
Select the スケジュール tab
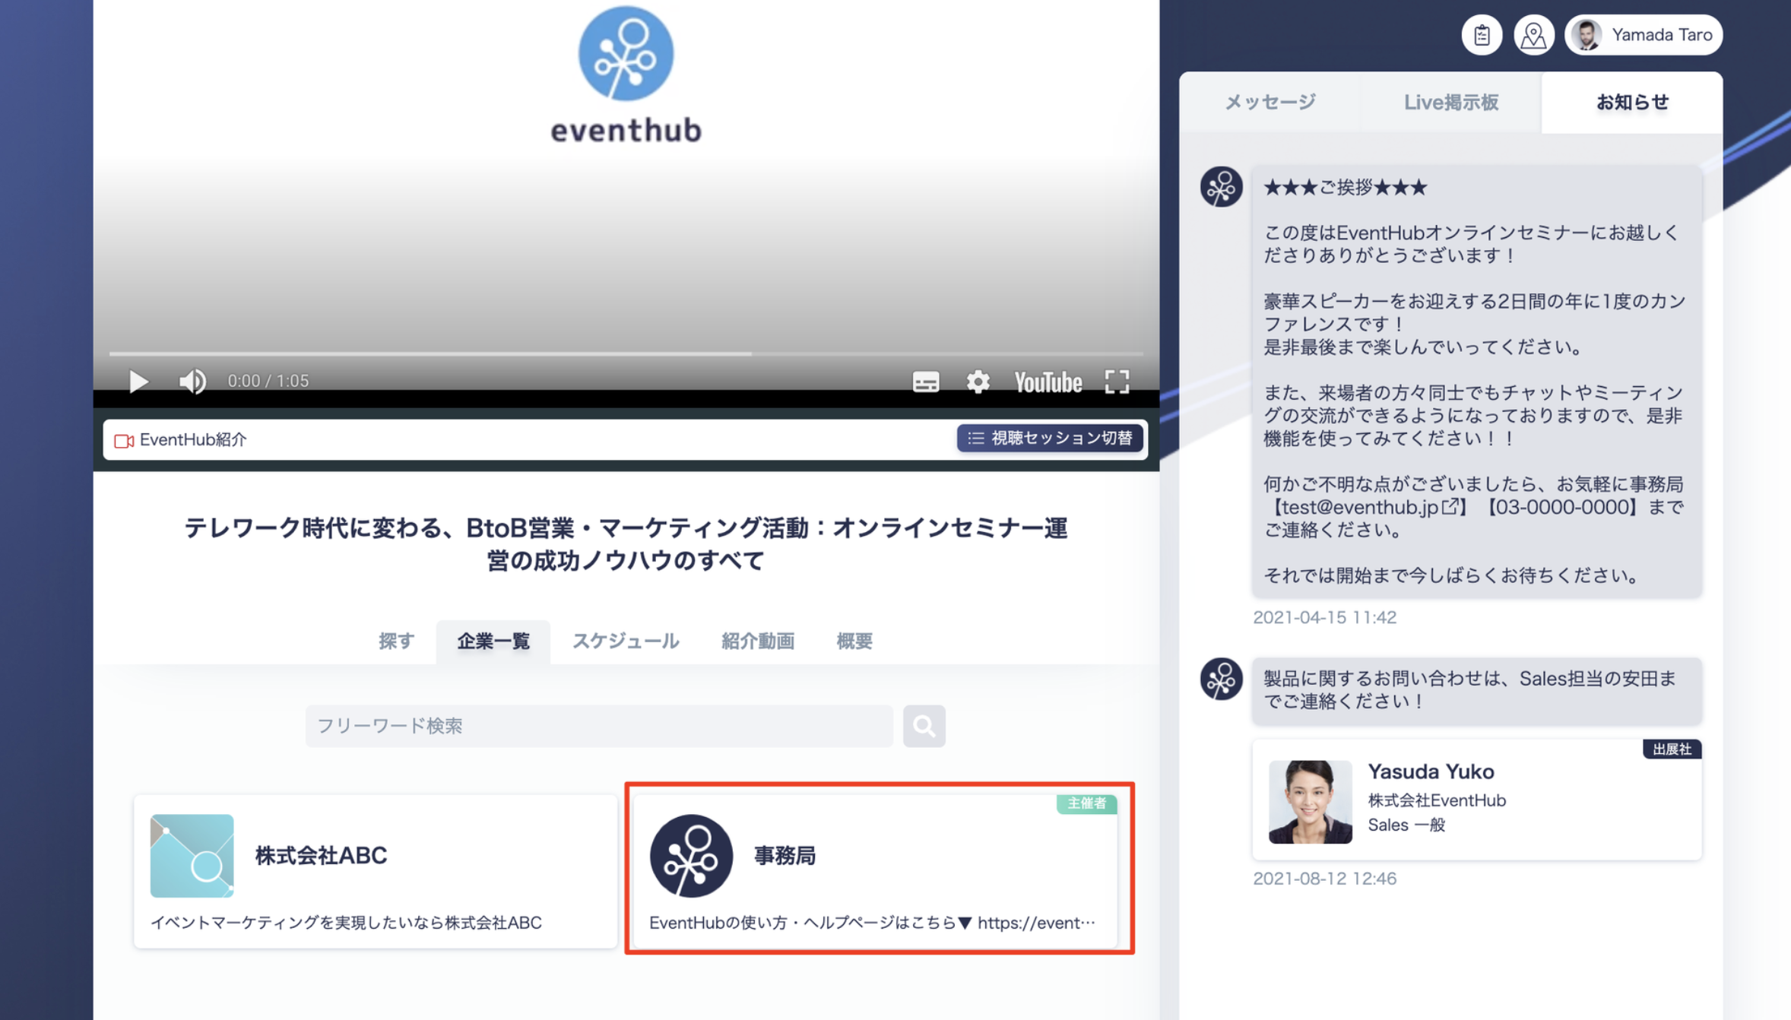(x=625, y=641)
